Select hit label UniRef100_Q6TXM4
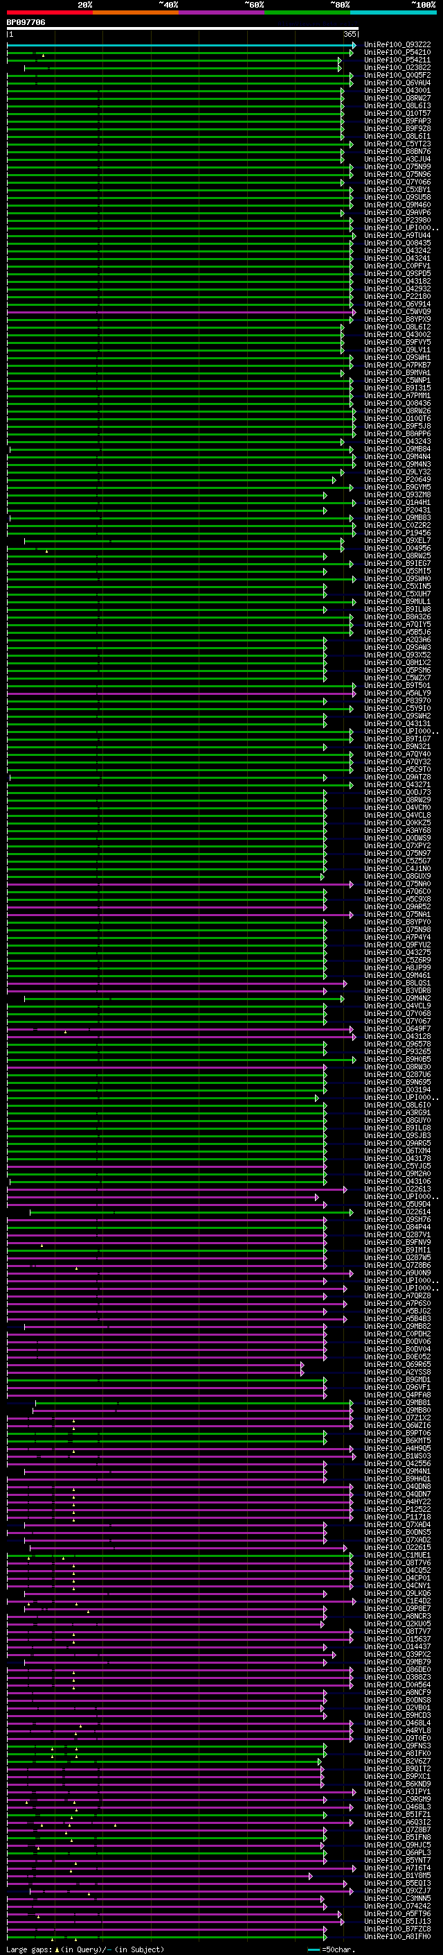 (397, 1151)
